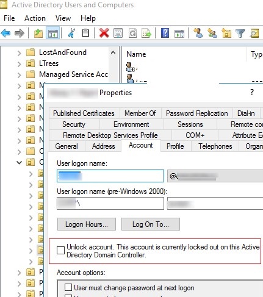This screenshot has height=297, width=263.
Task: Switch to the Security tab
Action: pos(74,124)
